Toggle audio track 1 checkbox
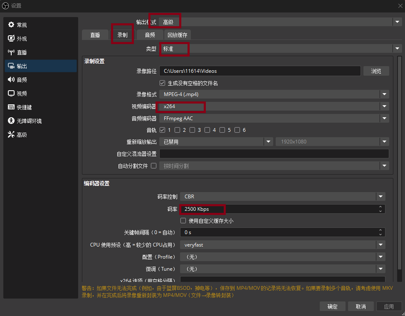The image size is (405, 316). [162, 130]
